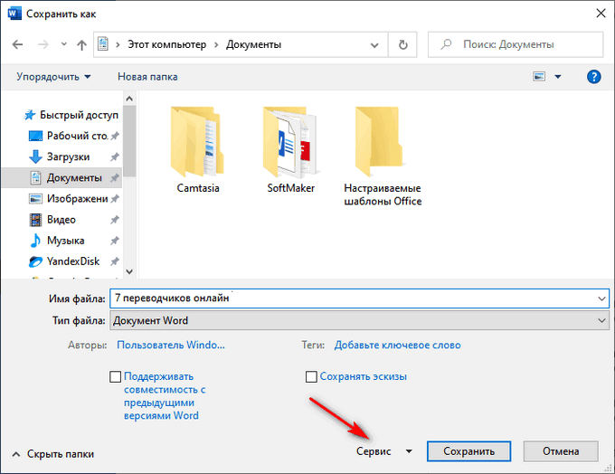Expand the view options dropdown arrow
This screenshot has height=474, width=615.
coord(558,77)
